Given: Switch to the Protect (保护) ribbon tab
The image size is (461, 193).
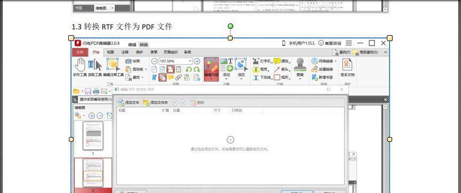Looking at the screenshot, I should point(139,52).
